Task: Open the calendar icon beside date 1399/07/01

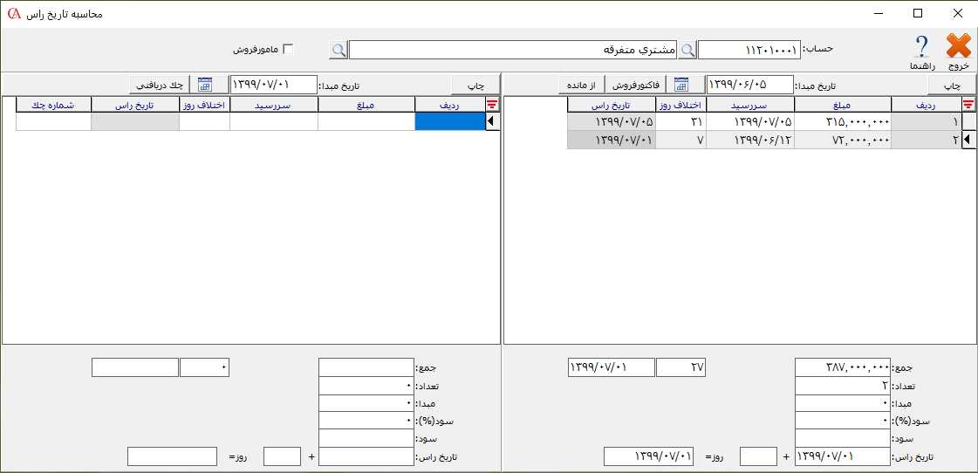Action: click(205, 85)
